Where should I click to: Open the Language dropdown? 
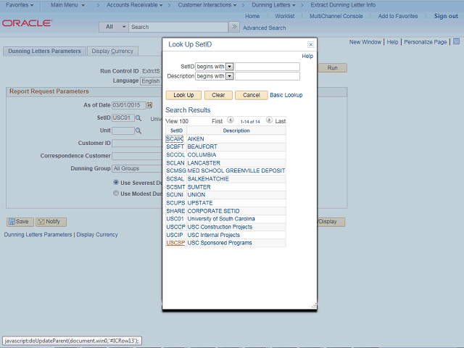tap(150, 81)
